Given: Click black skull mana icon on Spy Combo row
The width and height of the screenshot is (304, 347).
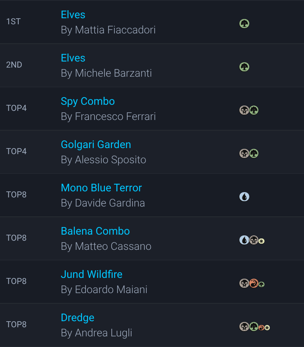Looking at the screenshot, I should coord(244,110).
